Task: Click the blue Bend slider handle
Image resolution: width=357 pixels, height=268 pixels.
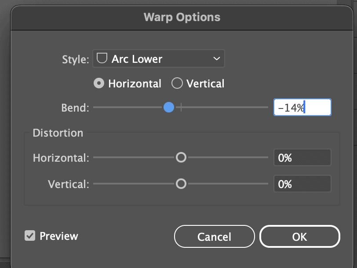Action: tap(169, 108)
